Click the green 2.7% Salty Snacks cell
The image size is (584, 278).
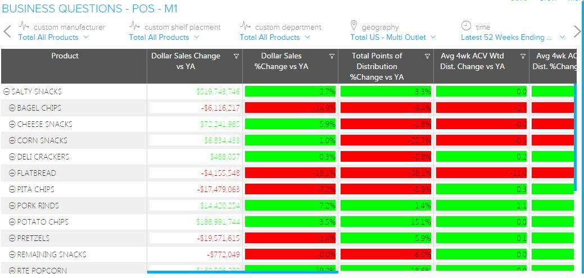click(x=290, y=92)
